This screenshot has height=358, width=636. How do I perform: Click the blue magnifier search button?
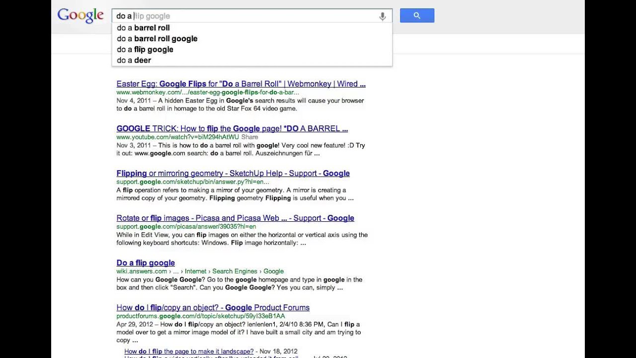(x=417, y=16)
